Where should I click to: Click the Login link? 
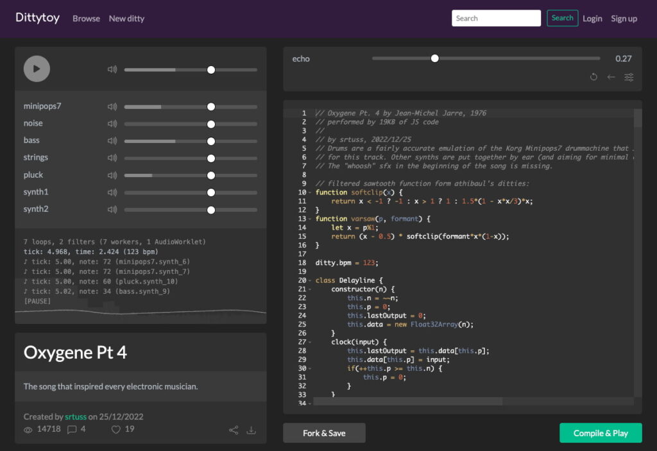tap(592, 19)
